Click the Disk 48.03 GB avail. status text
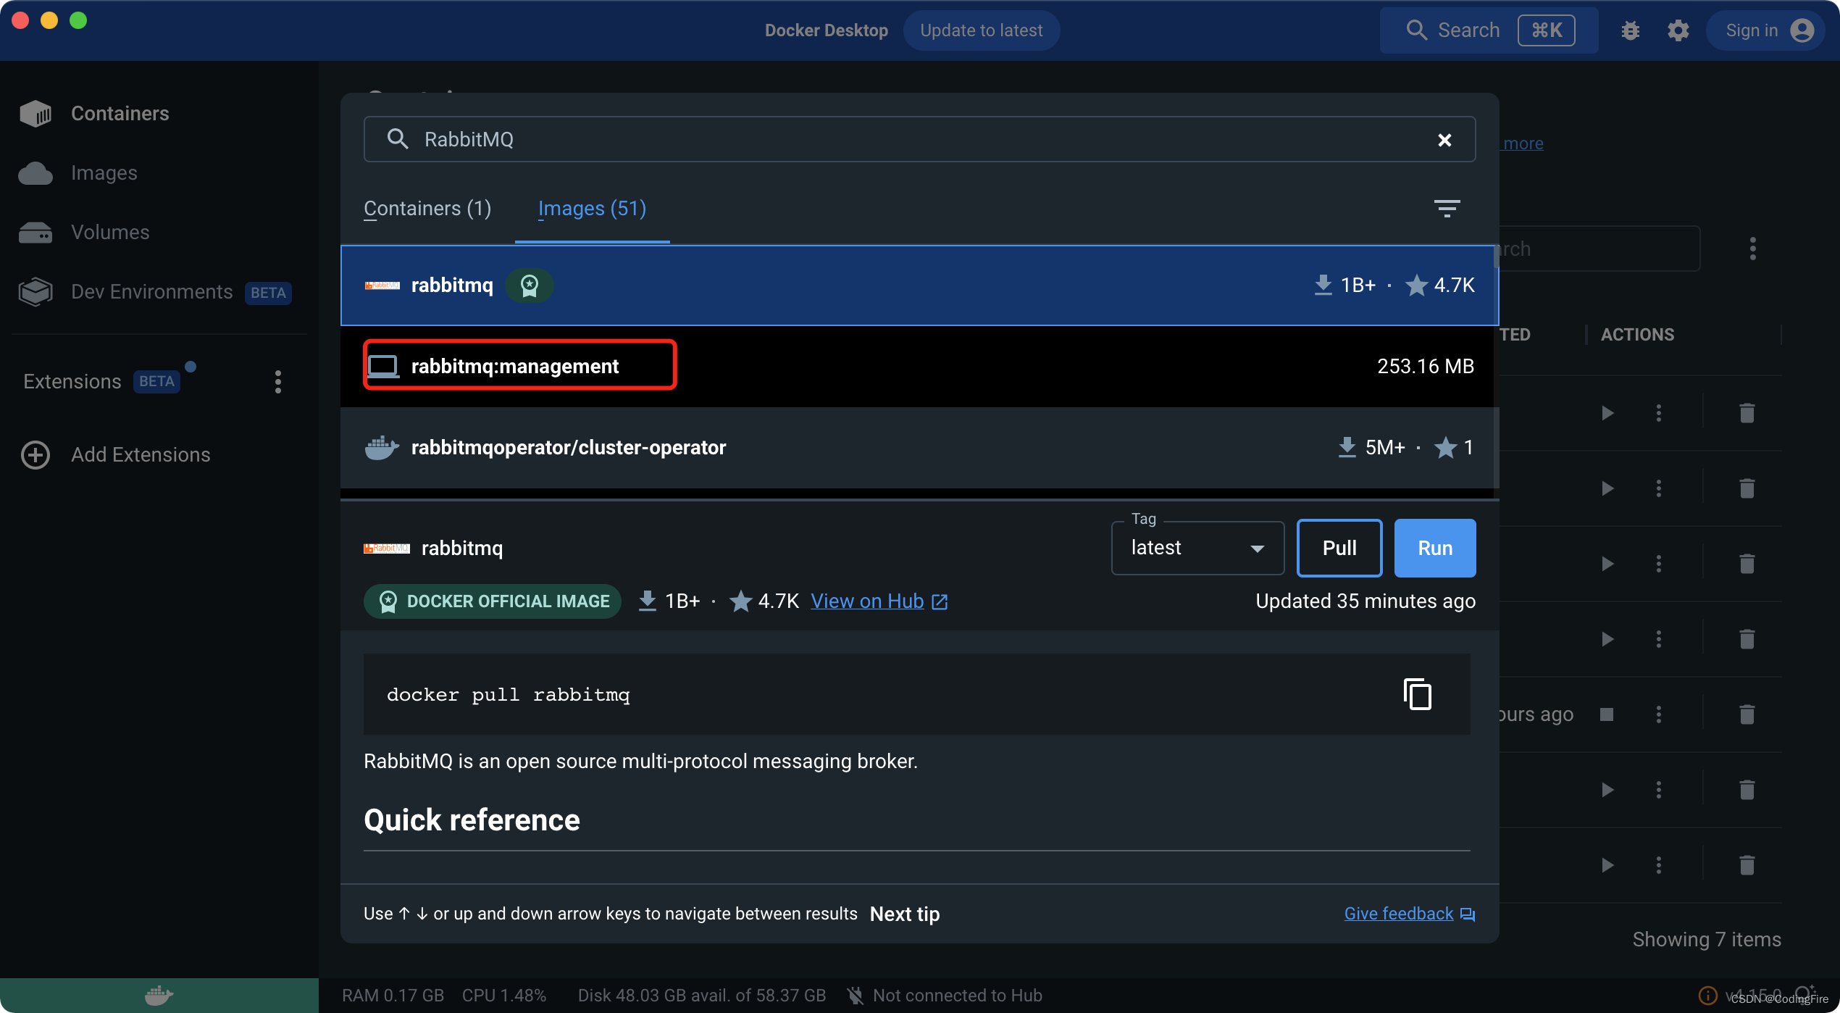This screenshot has width=1840, height=1013. (x=701, y=996)
